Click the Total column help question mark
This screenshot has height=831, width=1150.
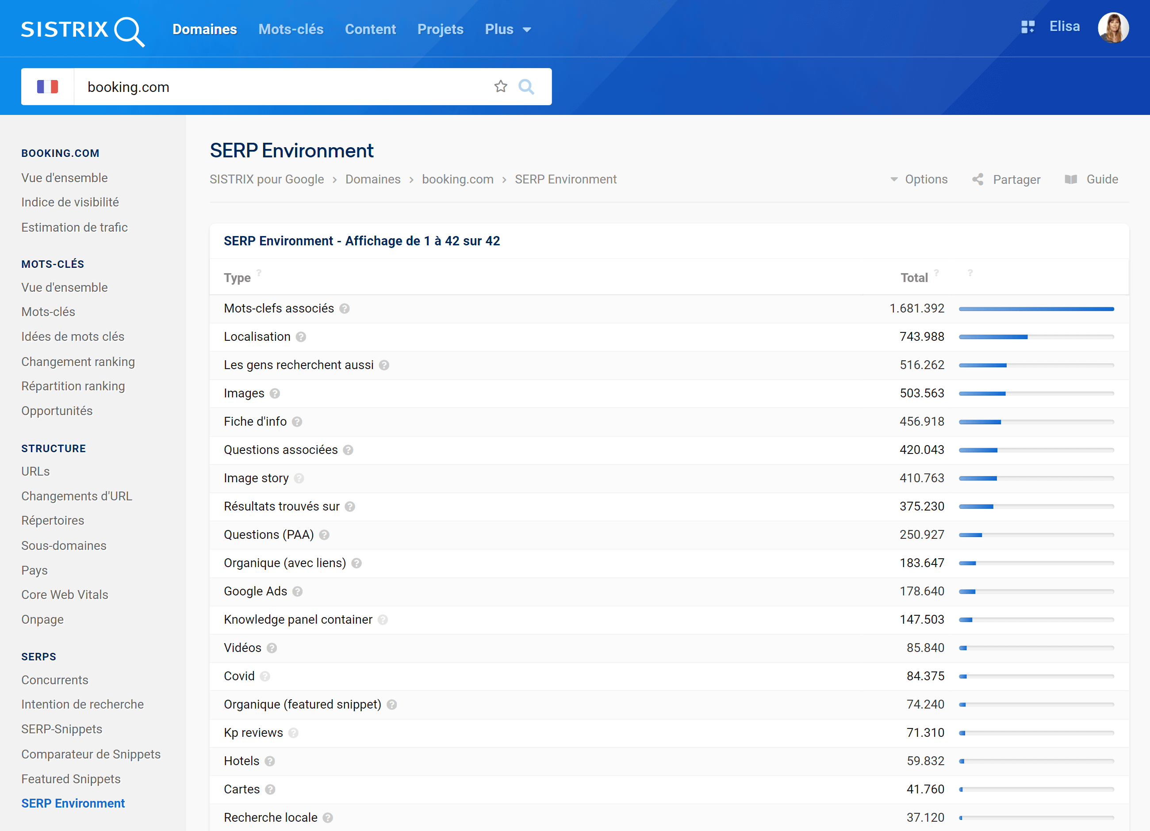[x=936, y=273]
